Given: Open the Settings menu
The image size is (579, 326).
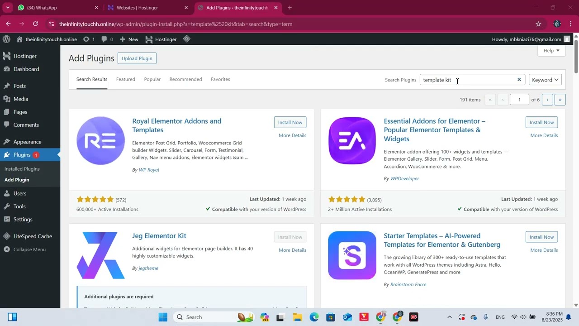Looking at the screenshot, I should [x=30, y=220].
